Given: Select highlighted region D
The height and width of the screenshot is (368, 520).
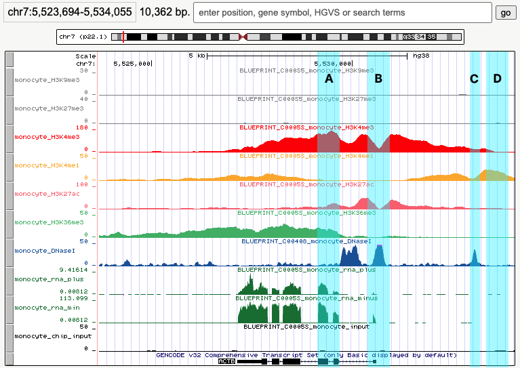Looking at the screenshot, I should 497,203.
